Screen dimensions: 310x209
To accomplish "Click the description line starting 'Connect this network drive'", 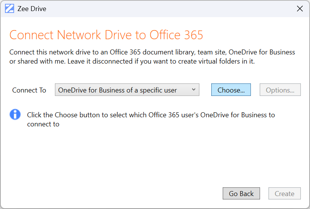I will coord(152,52).
